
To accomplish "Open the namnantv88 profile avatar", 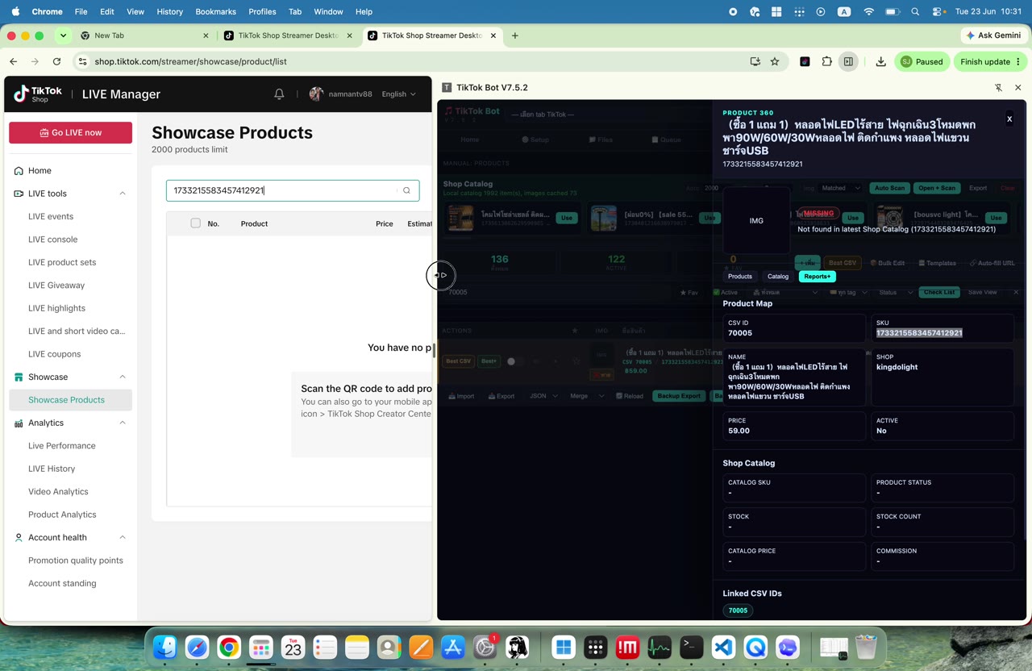I will pyautogui.click(x=316, y=94).
